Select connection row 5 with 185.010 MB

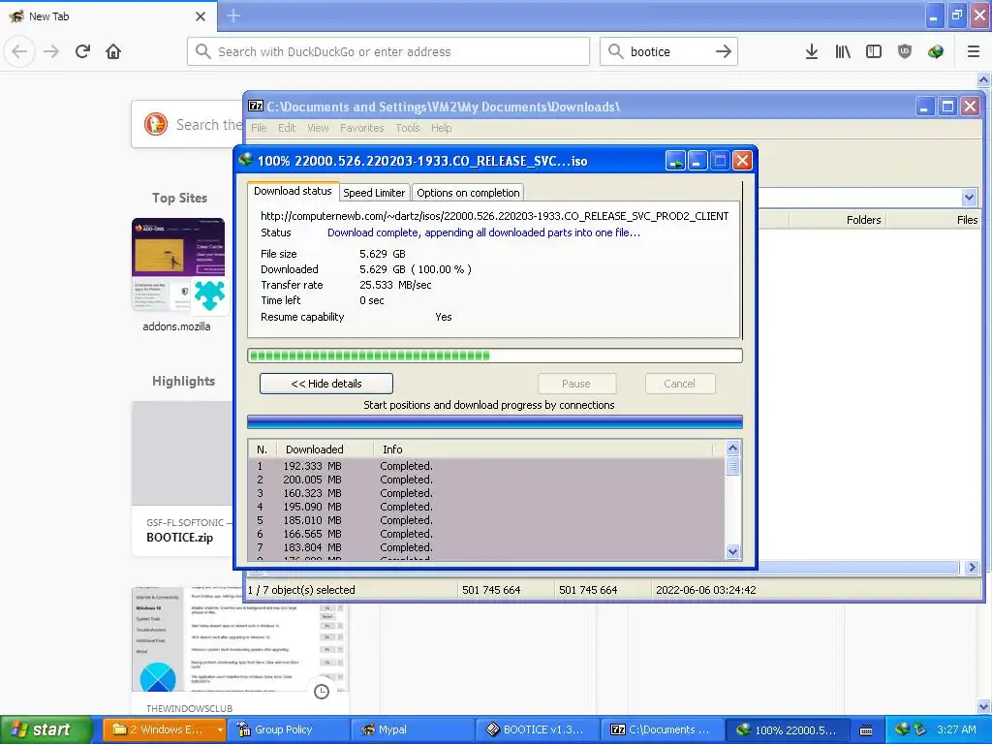click(x=486, y=520)
